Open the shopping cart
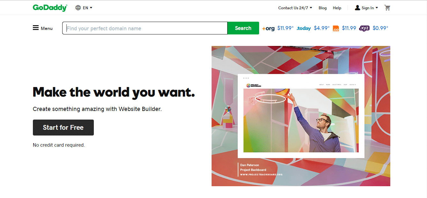This screenshot has width=427, height=198. (x=387, y=7)
